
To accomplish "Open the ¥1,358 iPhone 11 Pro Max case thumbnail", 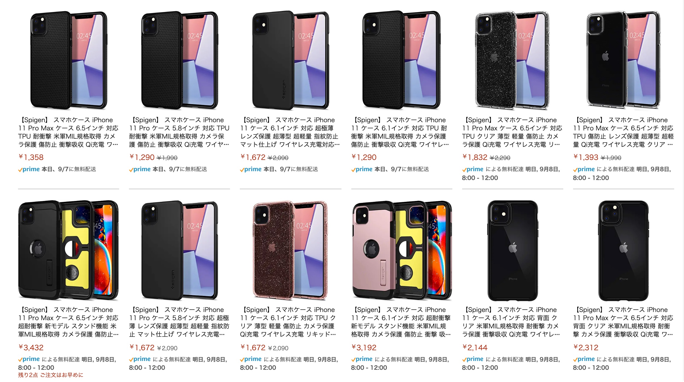I will (69, 60).
